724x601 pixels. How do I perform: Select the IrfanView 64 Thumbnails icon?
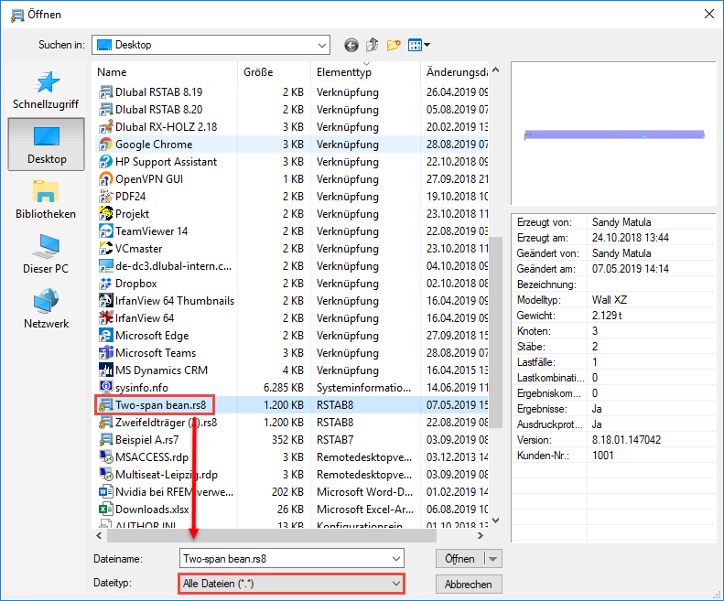pos(106,300)
